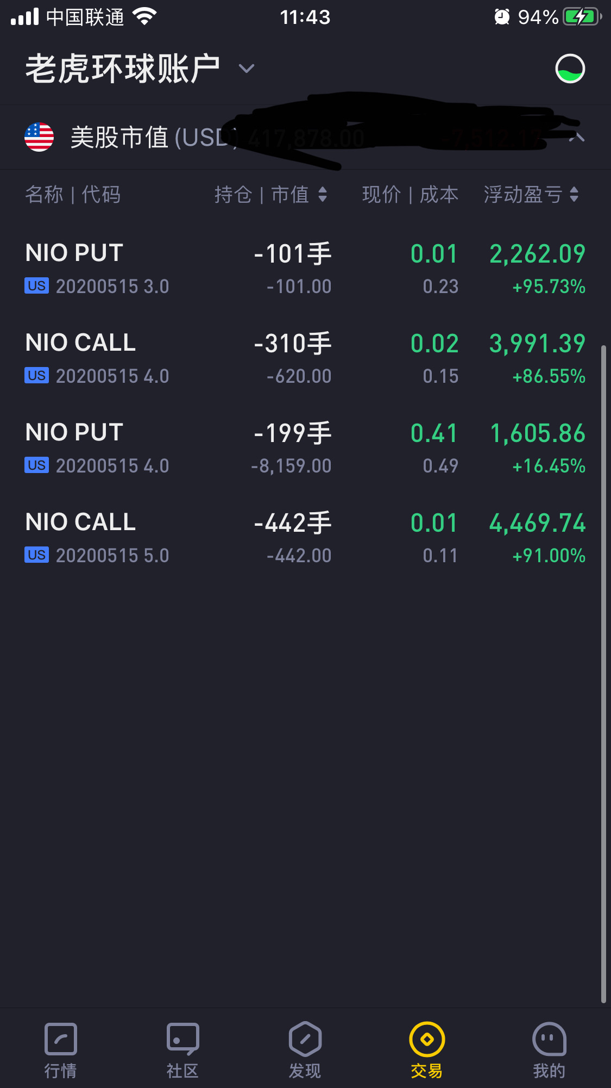Tap the 名称 | 代码 column header

click(73, 194)
